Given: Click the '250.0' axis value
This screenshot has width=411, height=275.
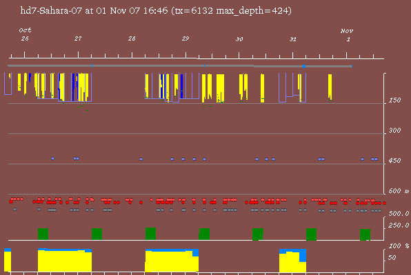Looking at the screenshot, I should [x=399, y=225].
